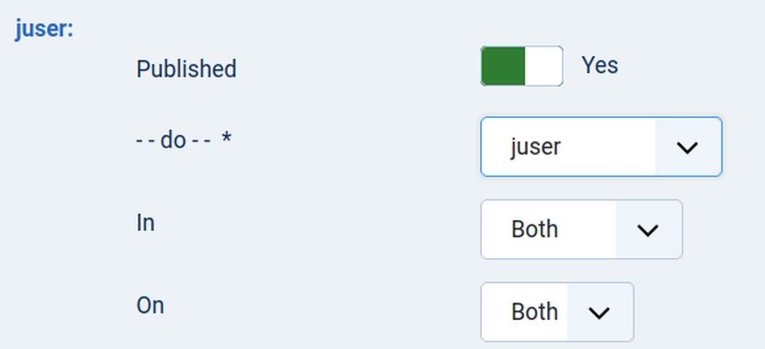The width and height of the screenshot is (765, 349).
Task: Expand the "On" dropdown set to Both
Action: [557, 312]
